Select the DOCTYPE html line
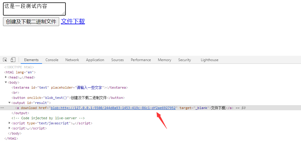Viewport: 301px width, 142px height. [x=19, y=67]
